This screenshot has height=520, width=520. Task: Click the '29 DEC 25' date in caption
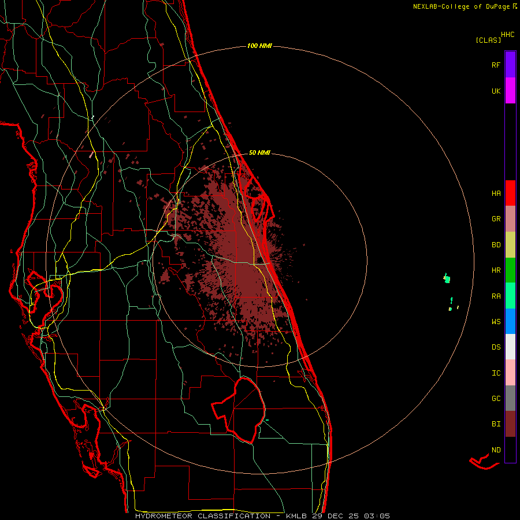(336, 516)
